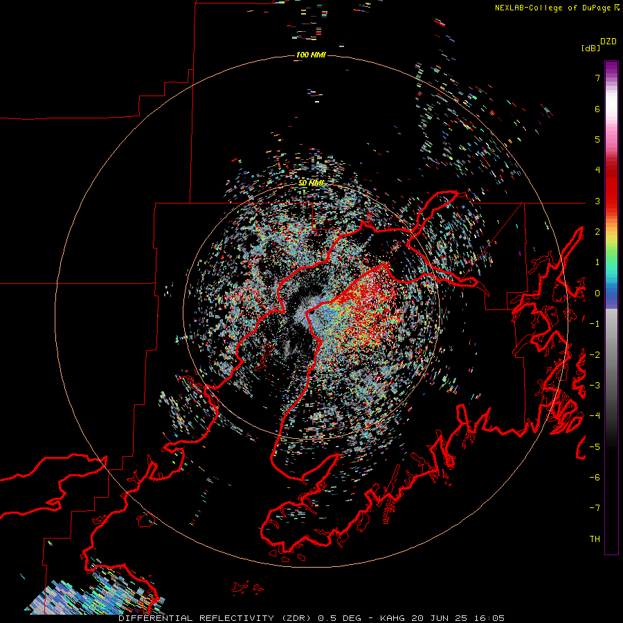Click the -4 value on the color scale

pyautogui.click(x=595, y=416)
